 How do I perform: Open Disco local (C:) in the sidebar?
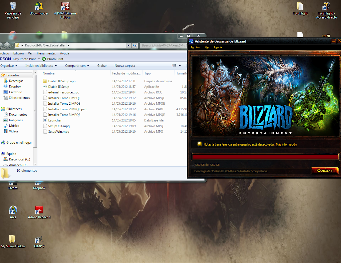click(x=19, y=159)
